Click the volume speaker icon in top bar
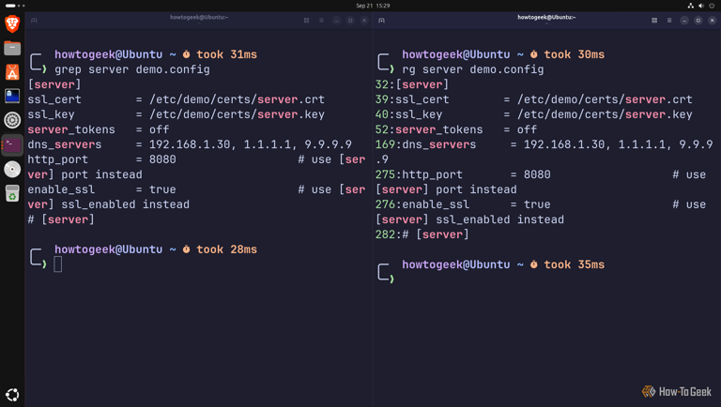 [701, 6]
